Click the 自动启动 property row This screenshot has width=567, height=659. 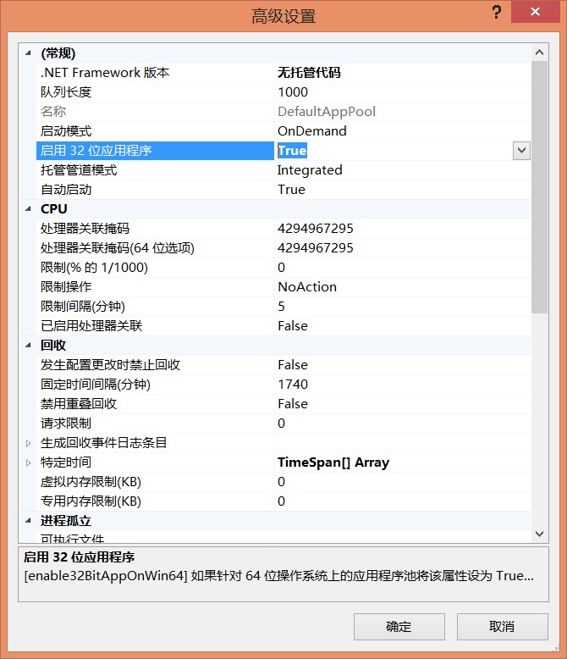tap(66, 190)
